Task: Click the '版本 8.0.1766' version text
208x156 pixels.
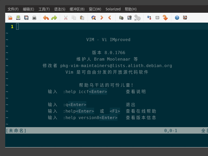Action: [x=108, y=53]
